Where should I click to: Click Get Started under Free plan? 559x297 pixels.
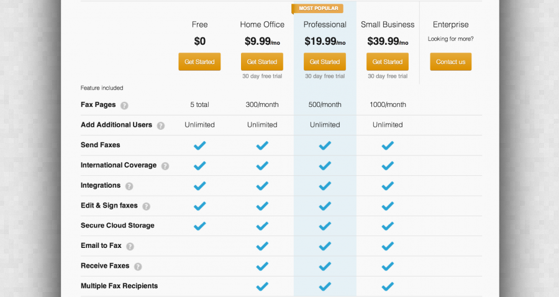199,62
